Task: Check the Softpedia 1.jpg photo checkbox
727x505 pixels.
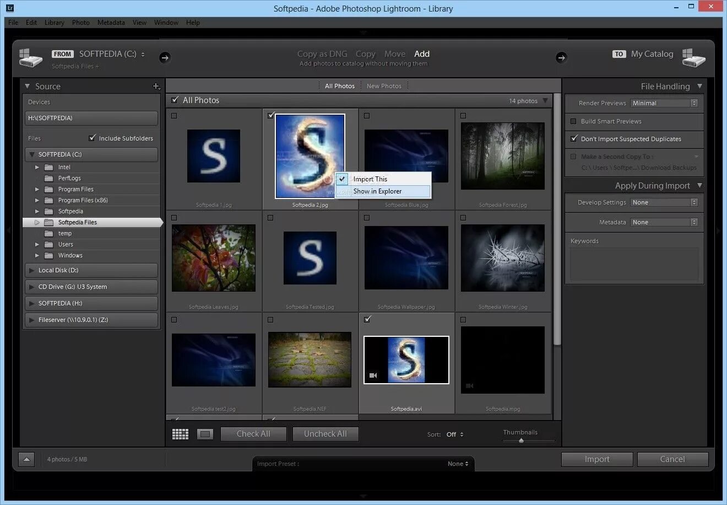Action: (174, 116)
